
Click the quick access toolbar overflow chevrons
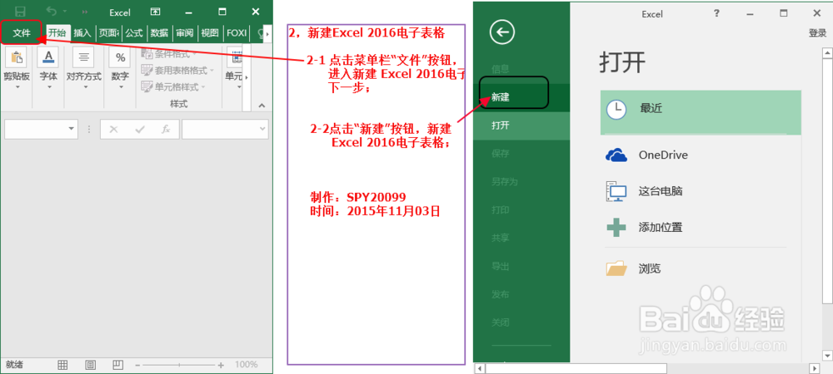[x=84, y=12]
